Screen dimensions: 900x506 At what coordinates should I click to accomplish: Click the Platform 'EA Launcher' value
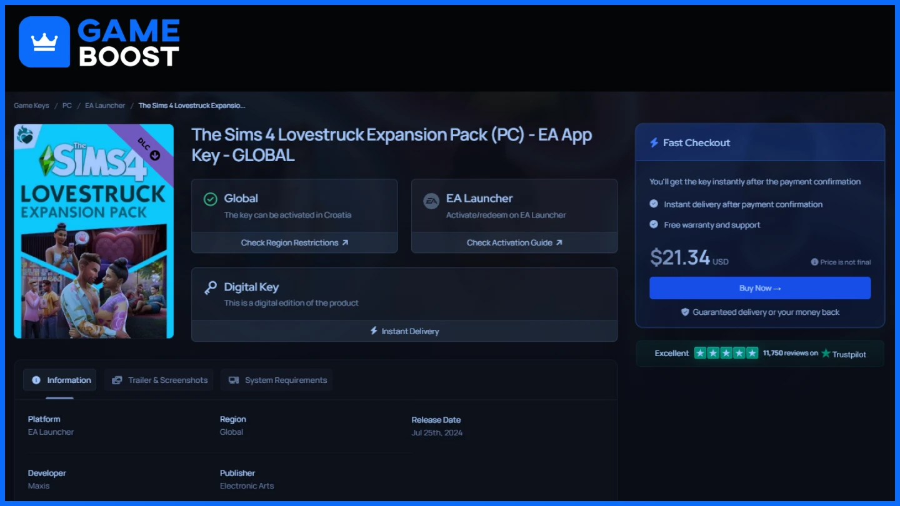[x=51, y=432]
